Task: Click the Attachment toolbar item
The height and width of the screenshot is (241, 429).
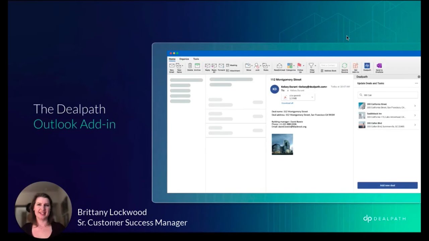Action: (x=233, y=71)
